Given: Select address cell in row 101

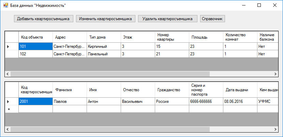Looking at the screenshot, I should pyautogui.click(x=70, y=46).
